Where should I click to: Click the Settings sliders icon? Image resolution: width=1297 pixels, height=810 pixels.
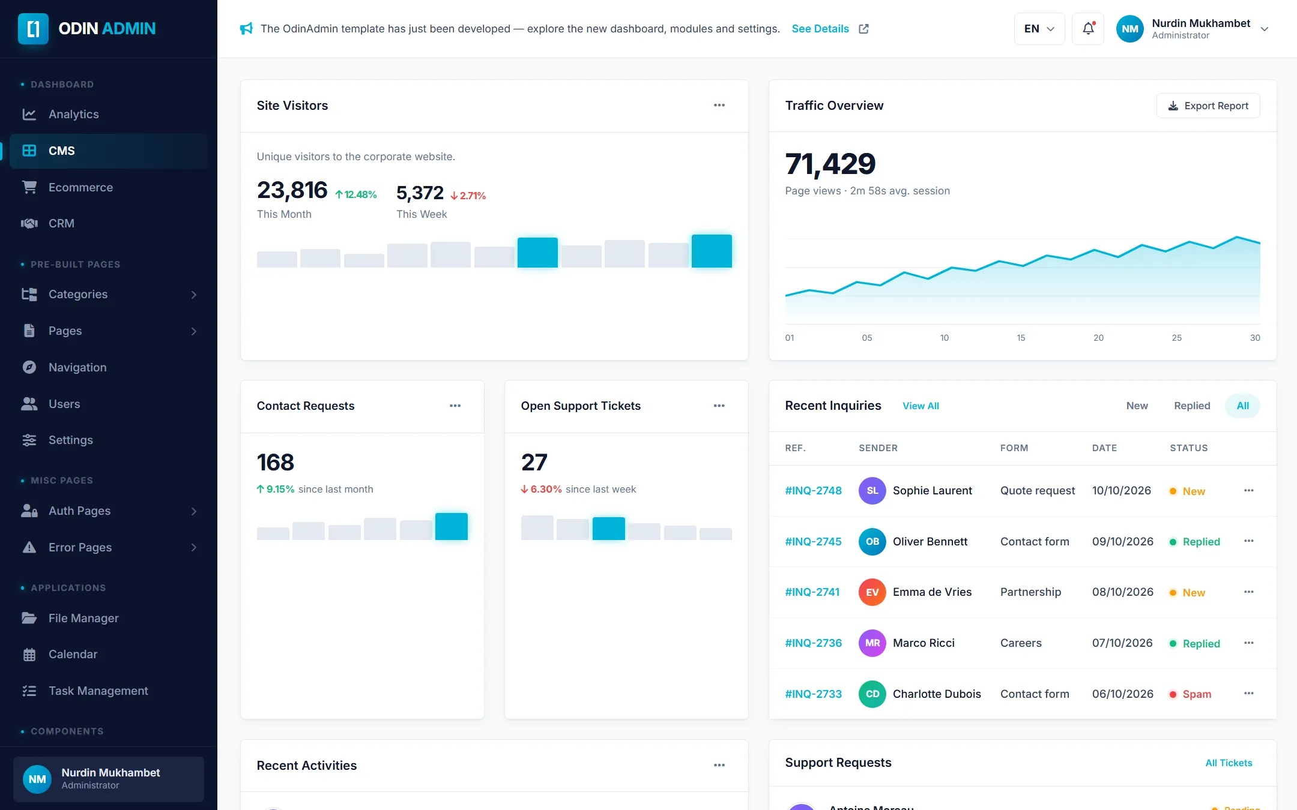(x=29, y=440)
